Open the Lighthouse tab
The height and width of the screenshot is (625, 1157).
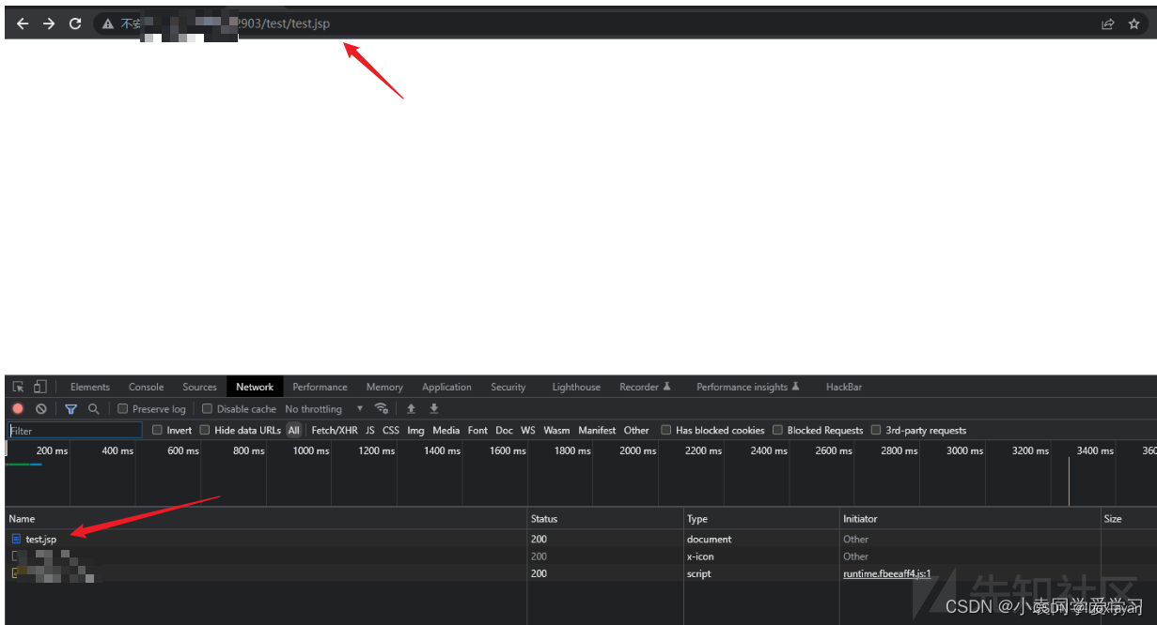(576, 387)
